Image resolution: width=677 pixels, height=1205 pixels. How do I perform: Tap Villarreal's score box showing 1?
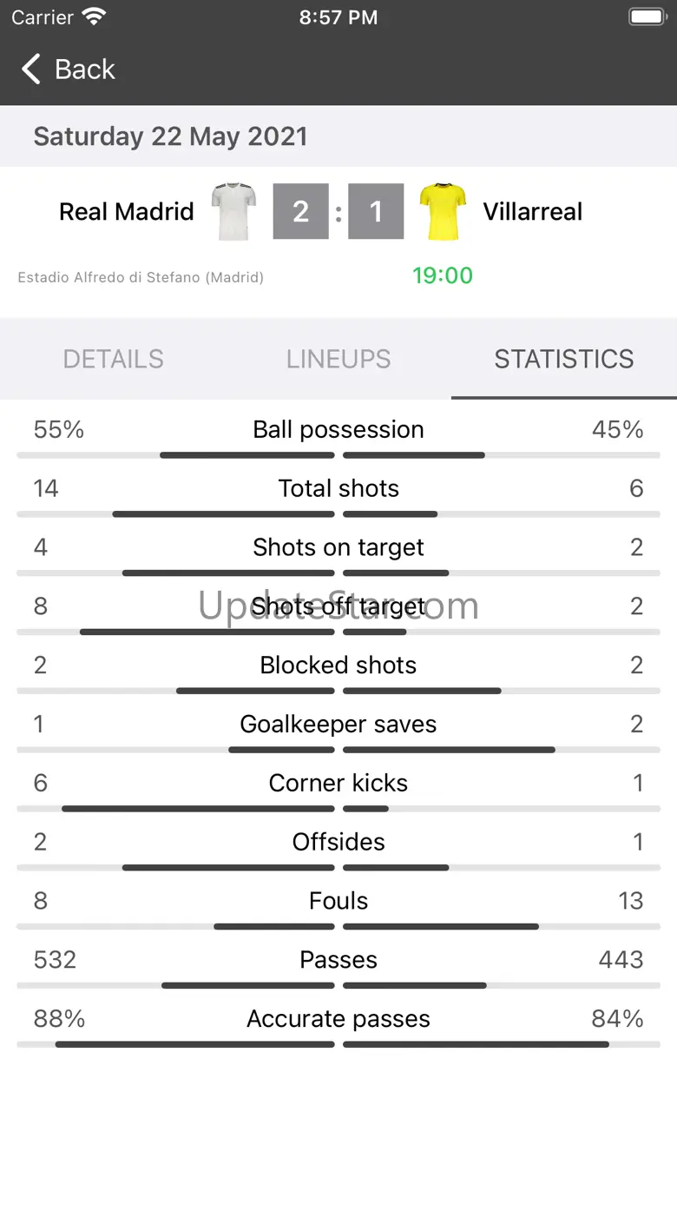coord(376,211)
